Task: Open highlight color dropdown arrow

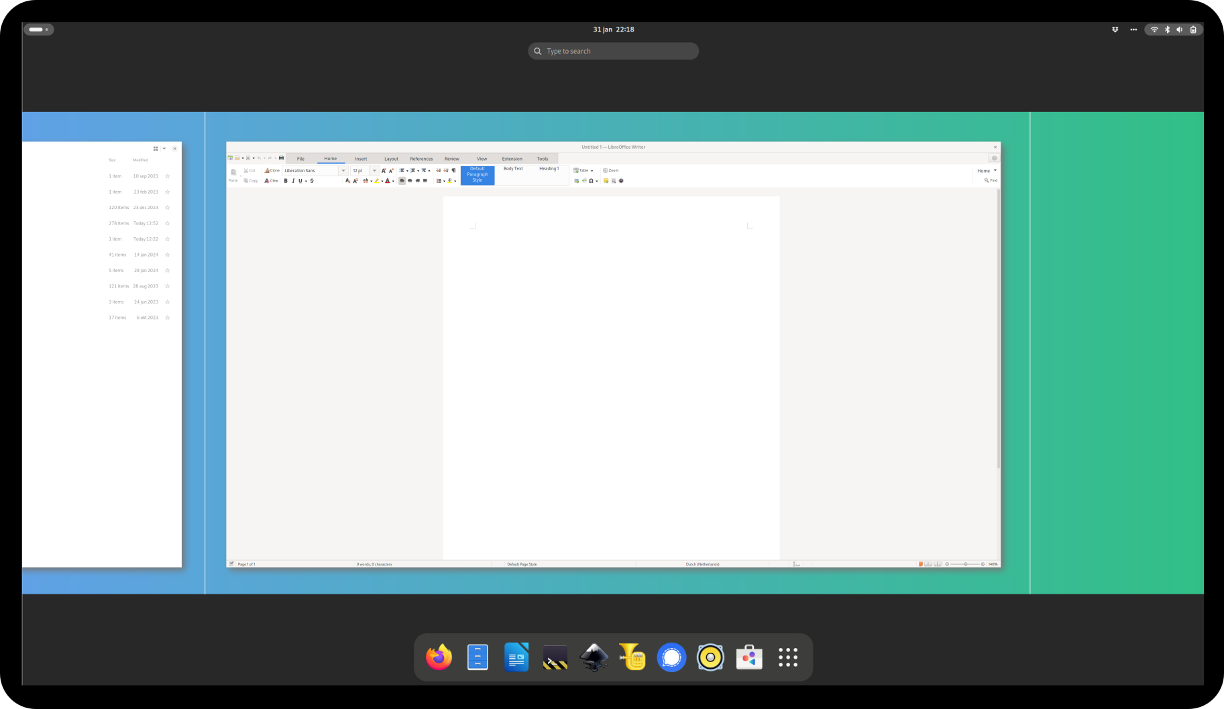Action: pos(382,181)
